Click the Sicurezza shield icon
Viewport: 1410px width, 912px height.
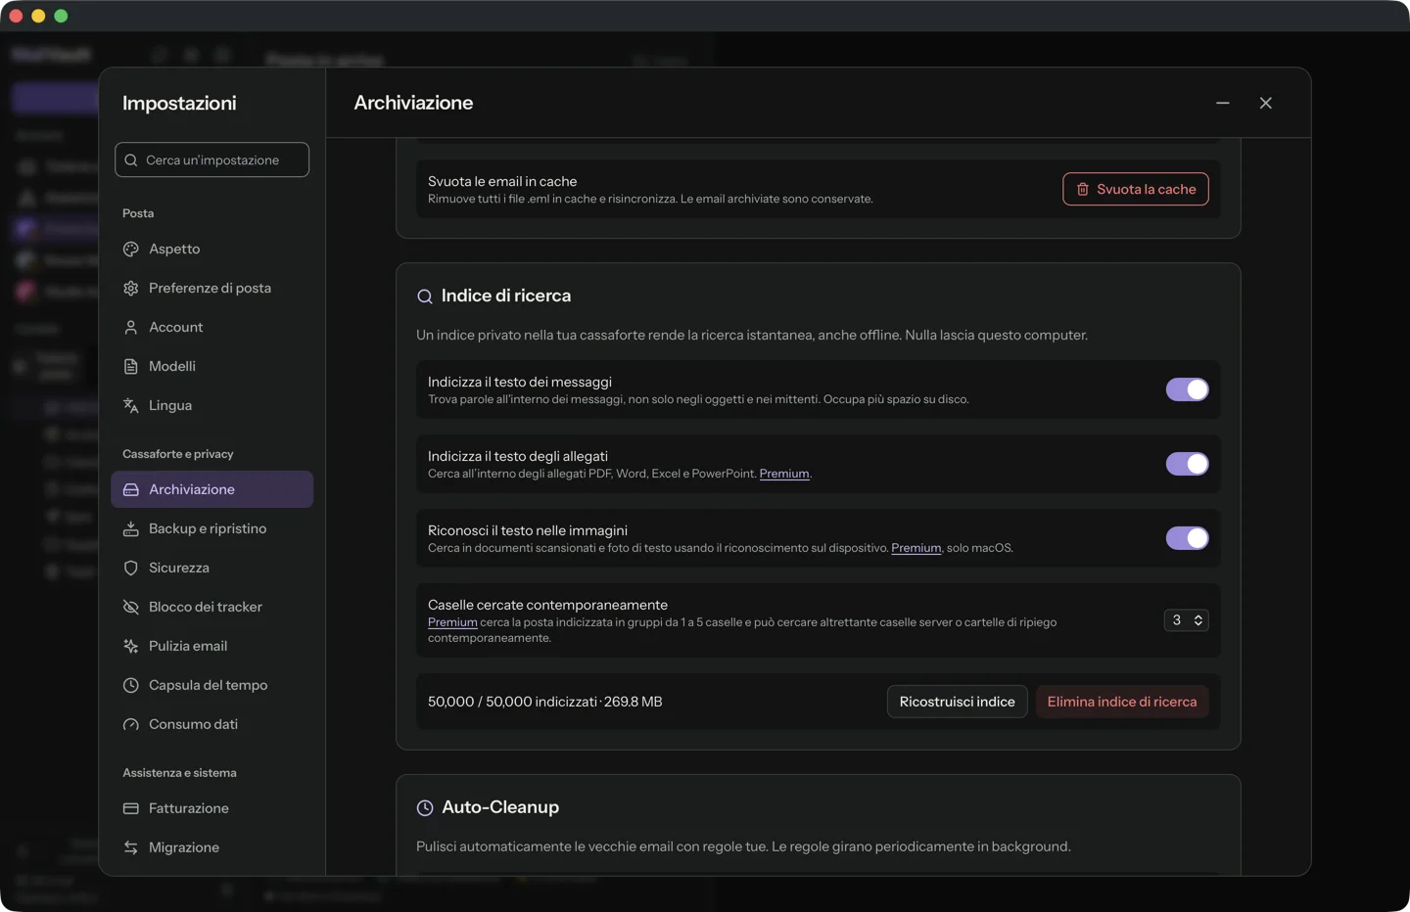[x=131, y=569]
